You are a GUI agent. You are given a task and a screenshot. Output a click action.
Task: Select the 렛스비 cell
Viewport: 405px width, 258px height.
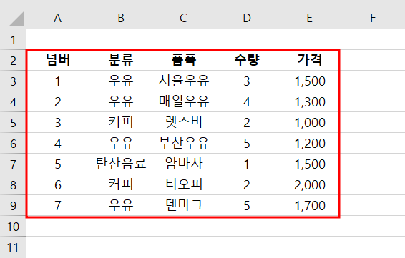(x=184, y=122)
